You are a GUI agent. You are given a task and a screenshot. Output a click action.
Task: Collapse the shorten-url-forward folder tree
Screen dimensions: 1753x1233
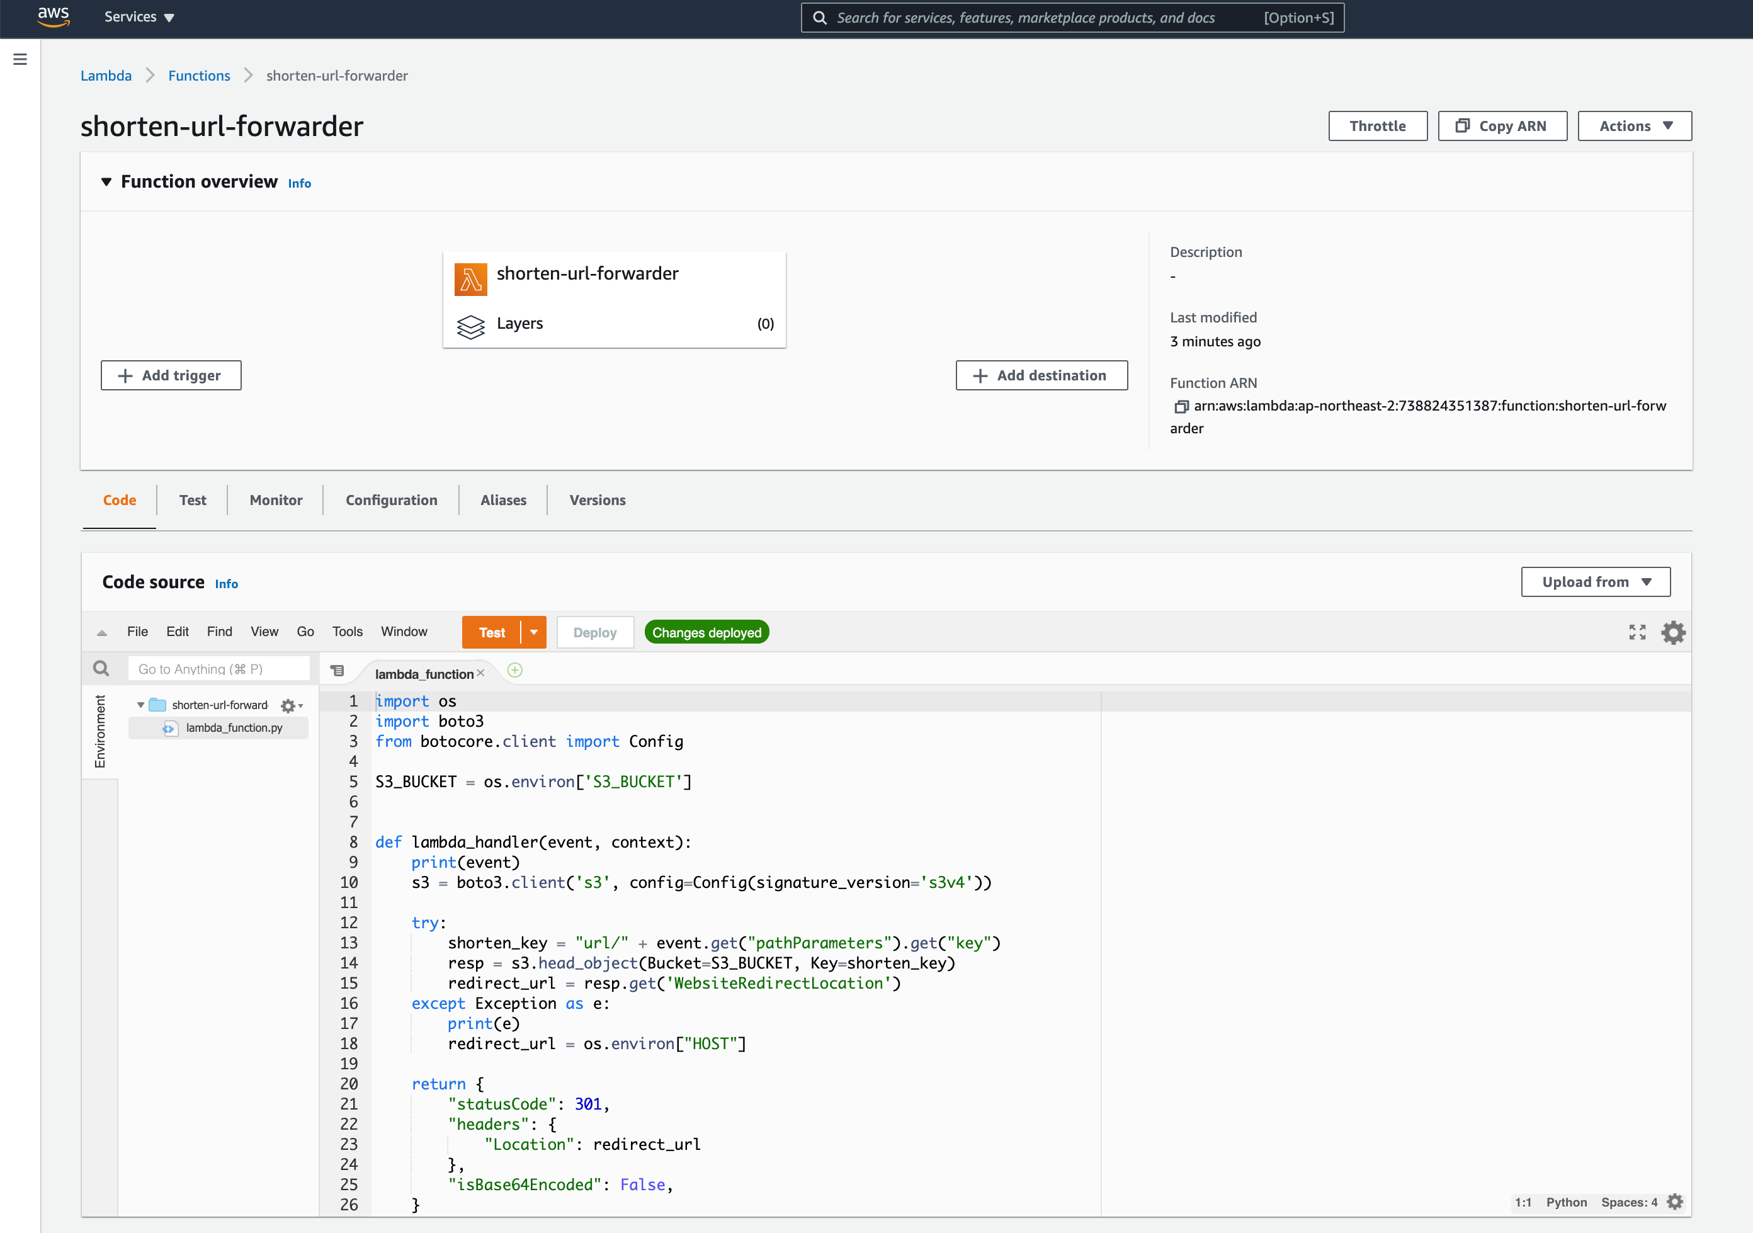[140, 705]
